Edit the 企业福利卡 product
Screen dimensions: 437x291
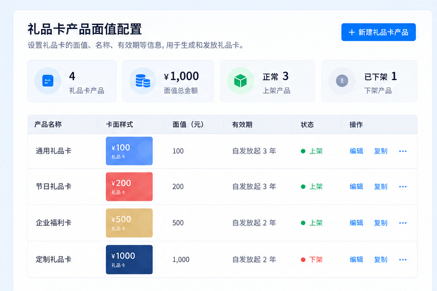point(356,223)
